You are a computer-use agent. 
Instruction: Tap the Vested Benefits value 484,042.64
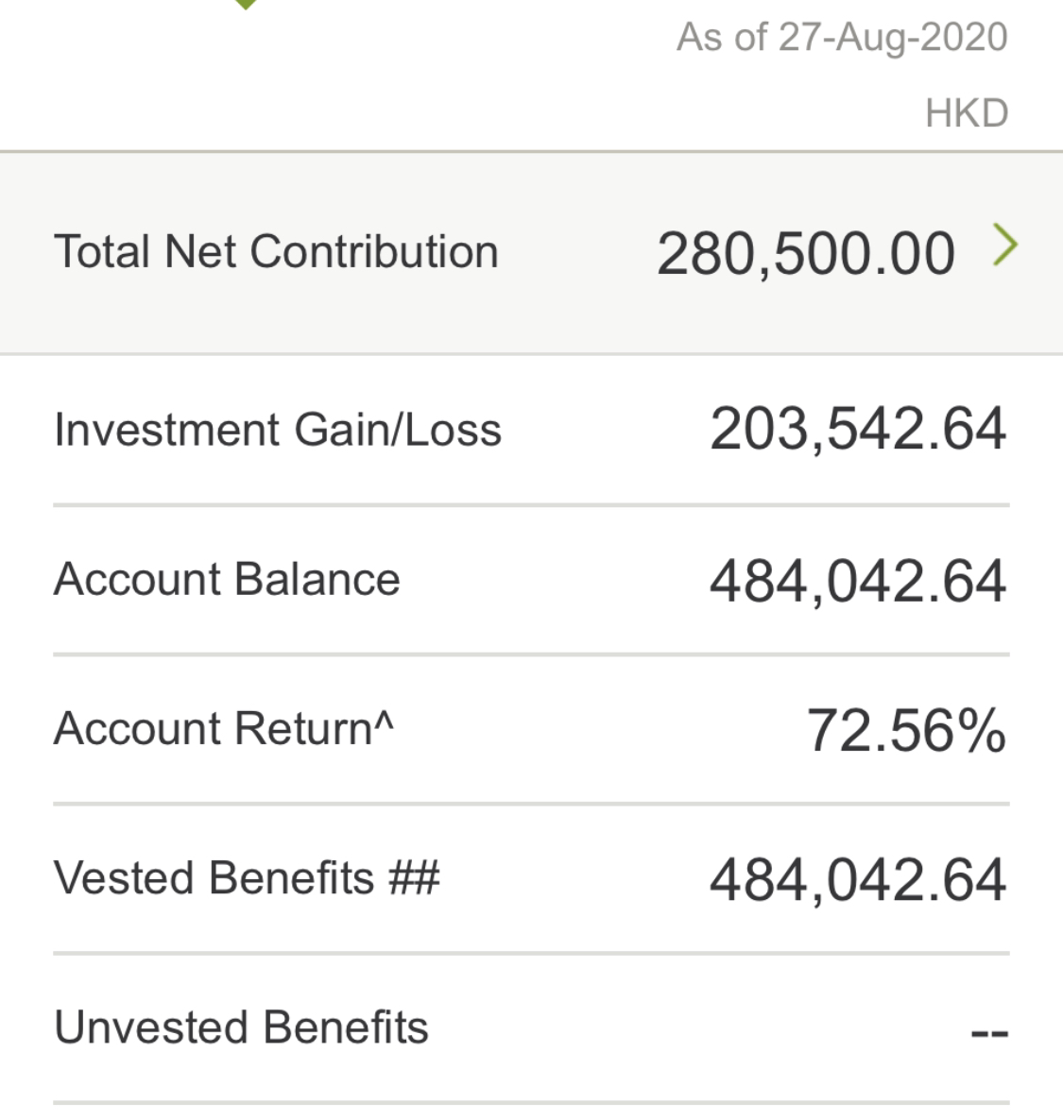pos(858,880)
